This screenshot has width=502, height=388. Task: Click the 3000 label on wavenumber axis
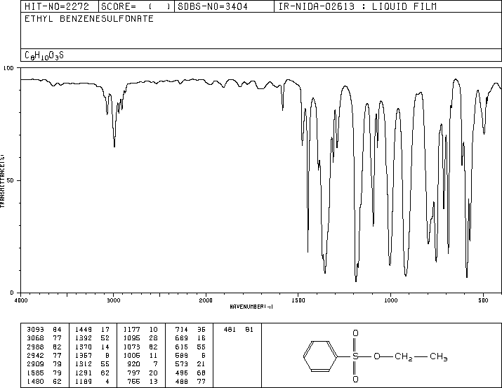point(113,300)
